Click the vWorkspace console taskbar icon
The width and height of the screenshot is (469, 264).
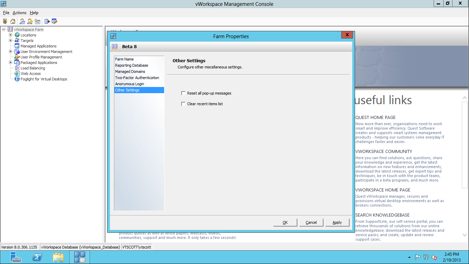[x=80, y=257]
